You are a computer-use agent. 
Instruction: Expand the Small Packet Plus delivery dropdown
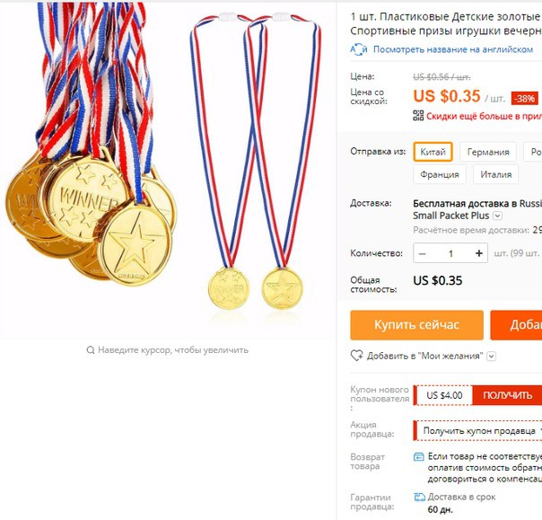[x=497, y=216]
